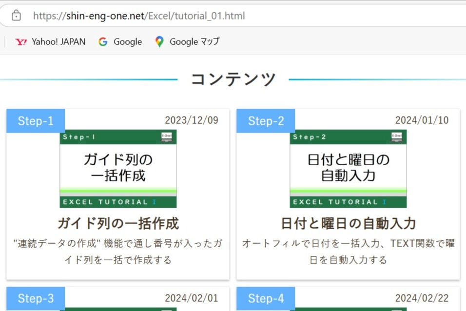This screenshot has height=311, width=466.
Task: Open the Google bookmark
Action: 120,41
